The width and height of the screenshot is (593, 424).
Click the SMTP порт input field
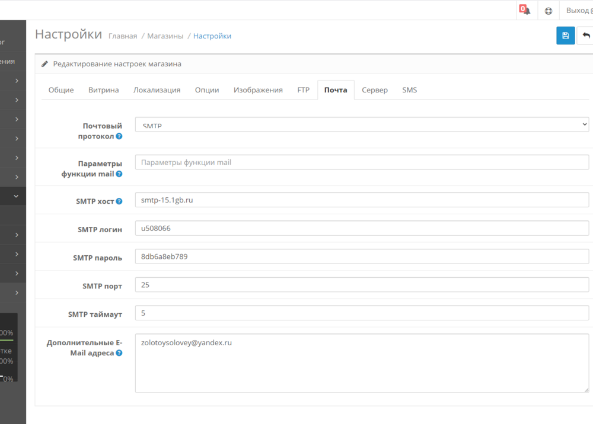pyautogui.click(x=362, y=285)
